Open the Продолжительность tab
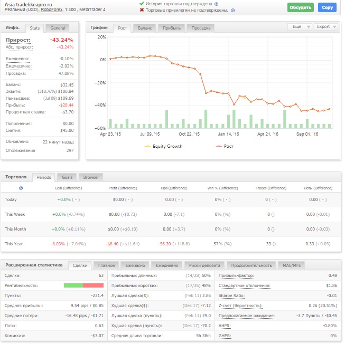345x344 pixels. [251, 265]
